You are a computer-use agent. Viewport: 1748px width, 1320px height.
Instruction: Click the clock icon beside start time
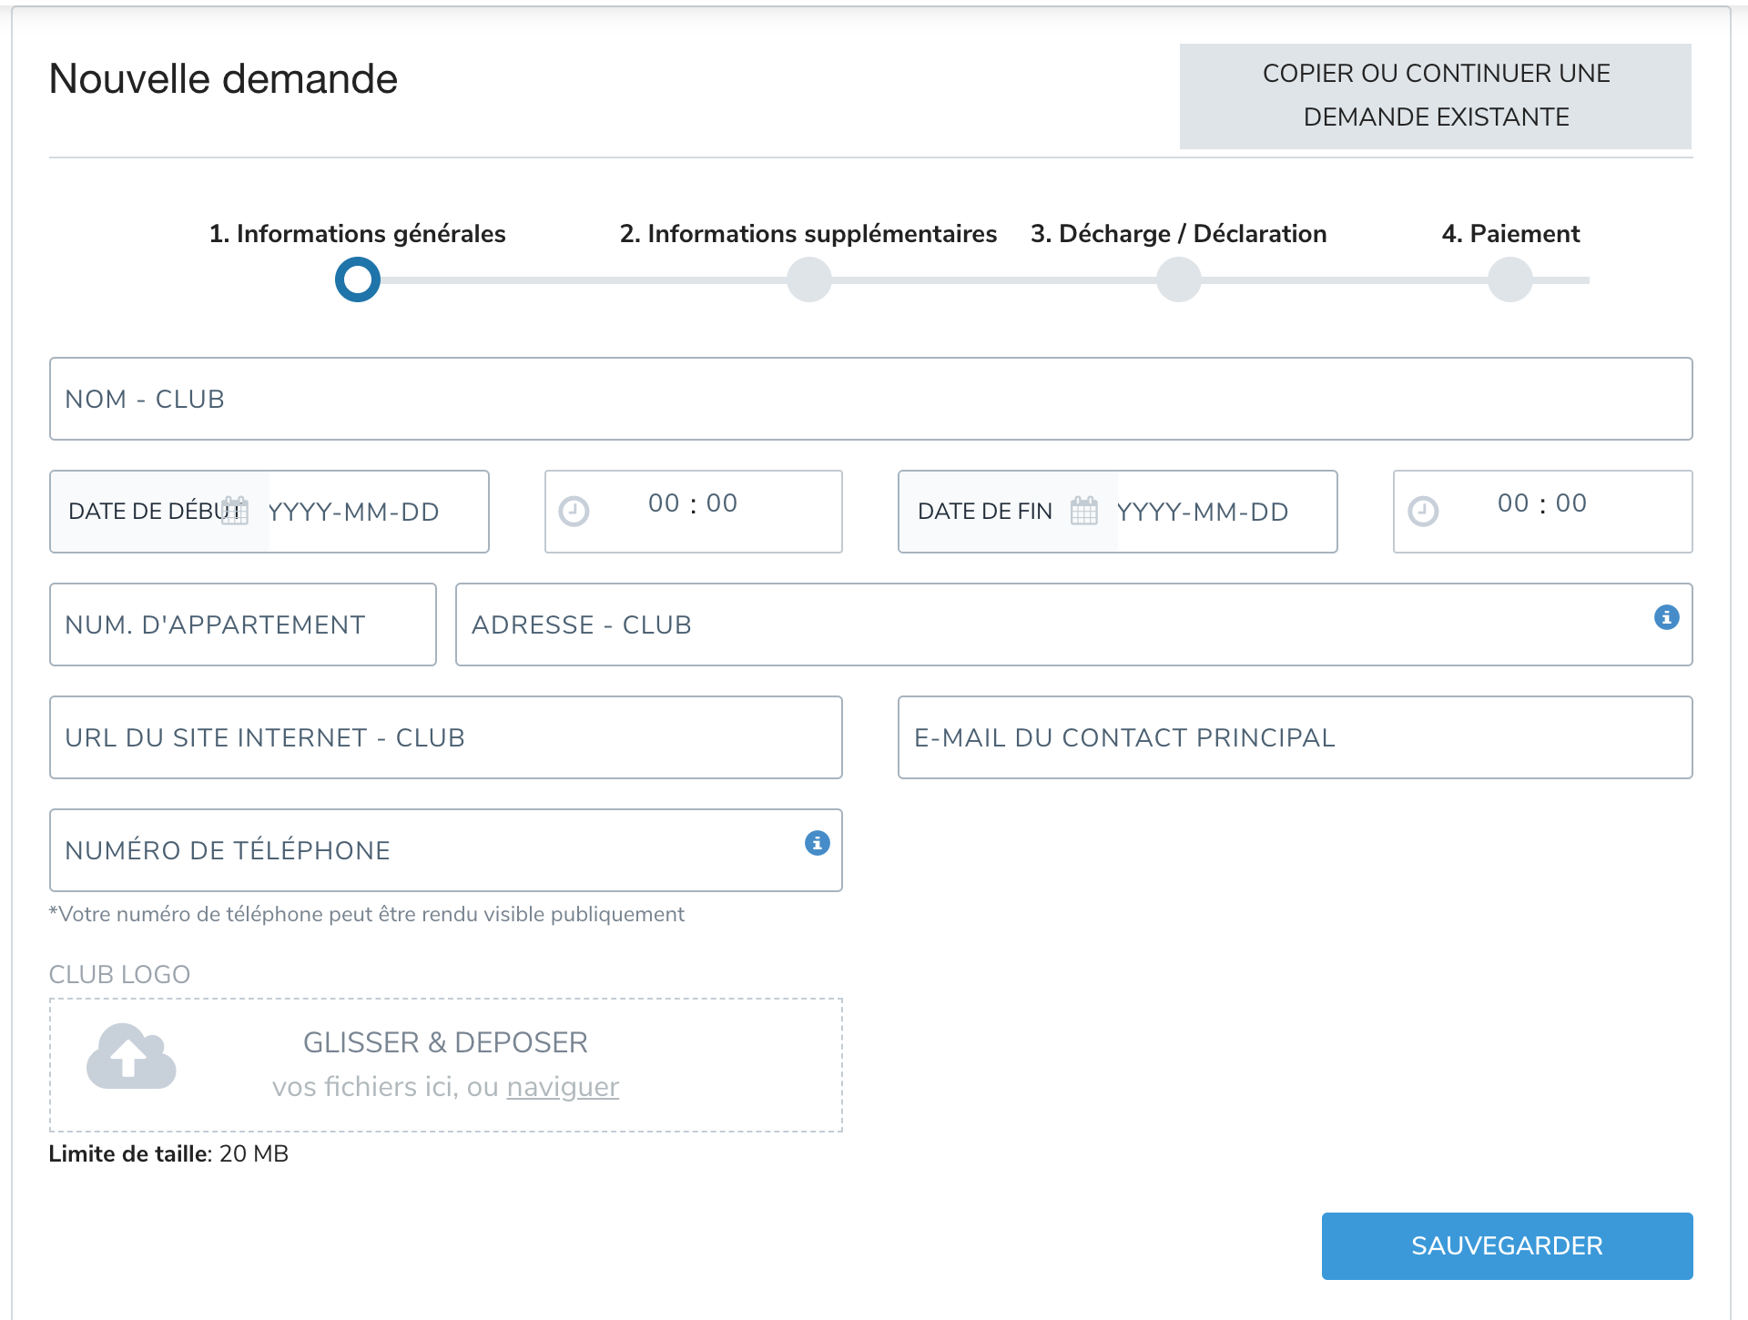tap(574, 512)
